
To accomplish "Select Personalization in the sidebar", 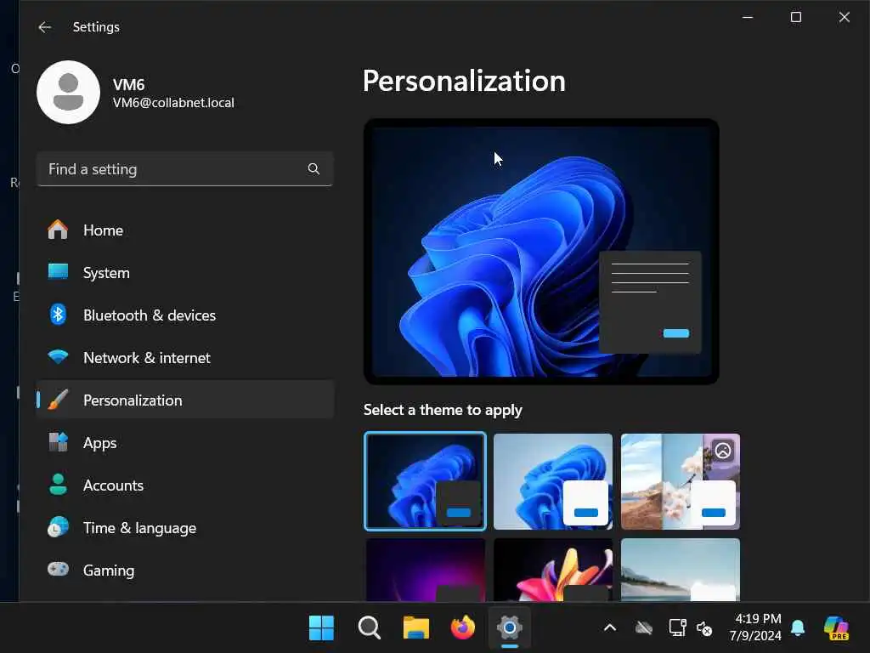I will (184, 400).
